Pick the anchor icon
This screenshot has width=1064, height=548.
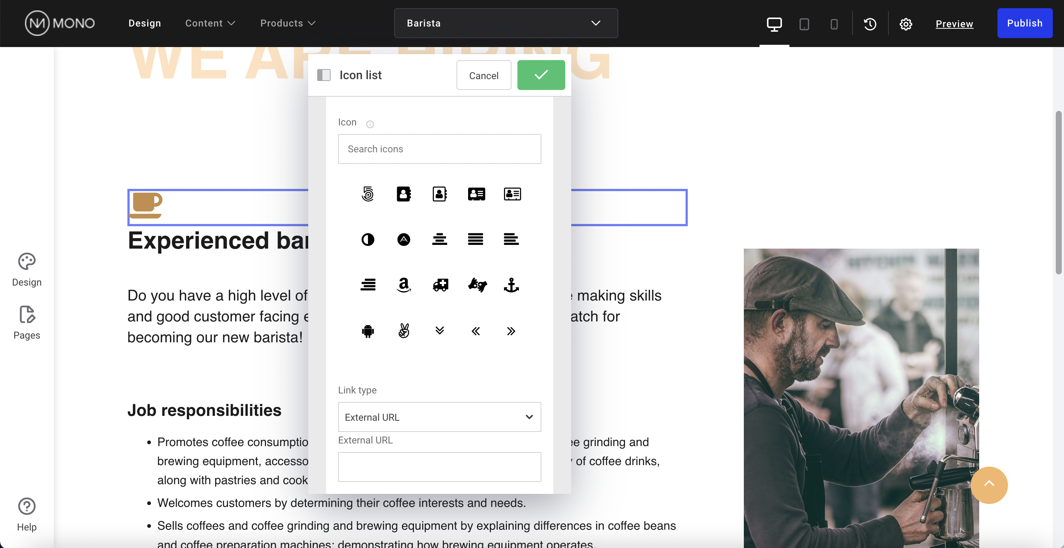511,285
